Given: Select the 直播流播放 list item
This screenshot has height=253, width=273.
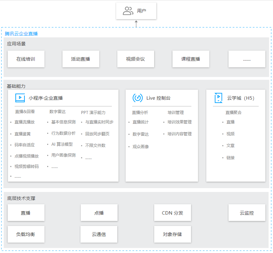Looking at the screenshot, I should click(24, 122).
